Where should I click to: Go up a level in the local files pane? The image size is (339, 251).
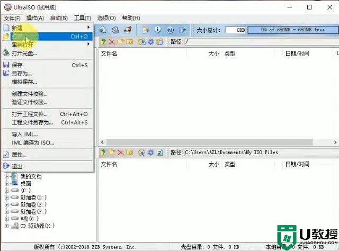[103, 153]
